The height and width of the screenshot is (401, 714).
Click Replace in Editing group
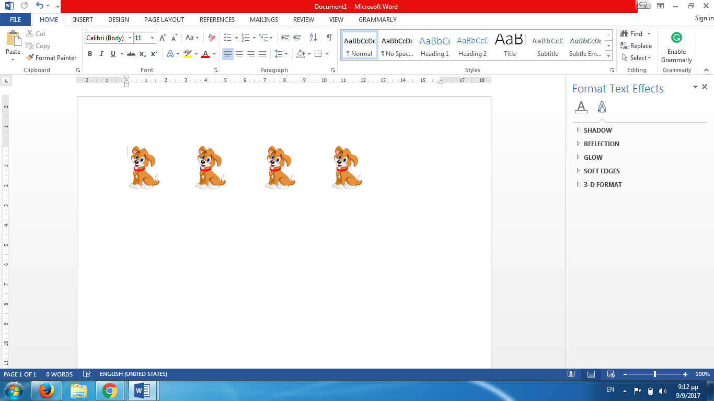pyautogui.click(x=636, y=46)
